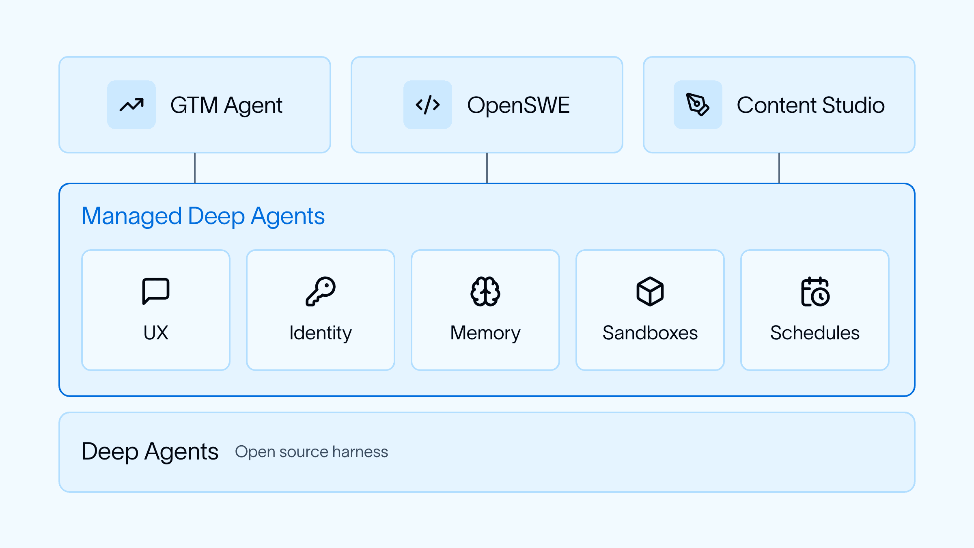Click the calendar clock icon above Schedules
The height and width of the screenshot is (548, 974).
tap(815, 291)
